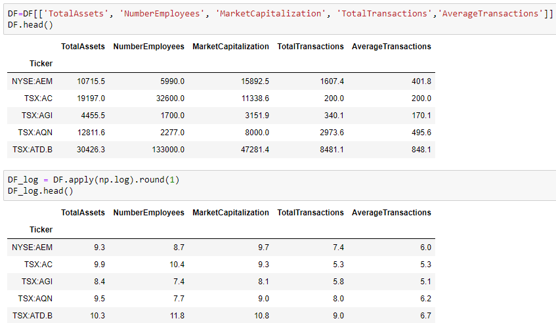
Task: Click the 2973.6 total transactions value
Action: point(329,133)
